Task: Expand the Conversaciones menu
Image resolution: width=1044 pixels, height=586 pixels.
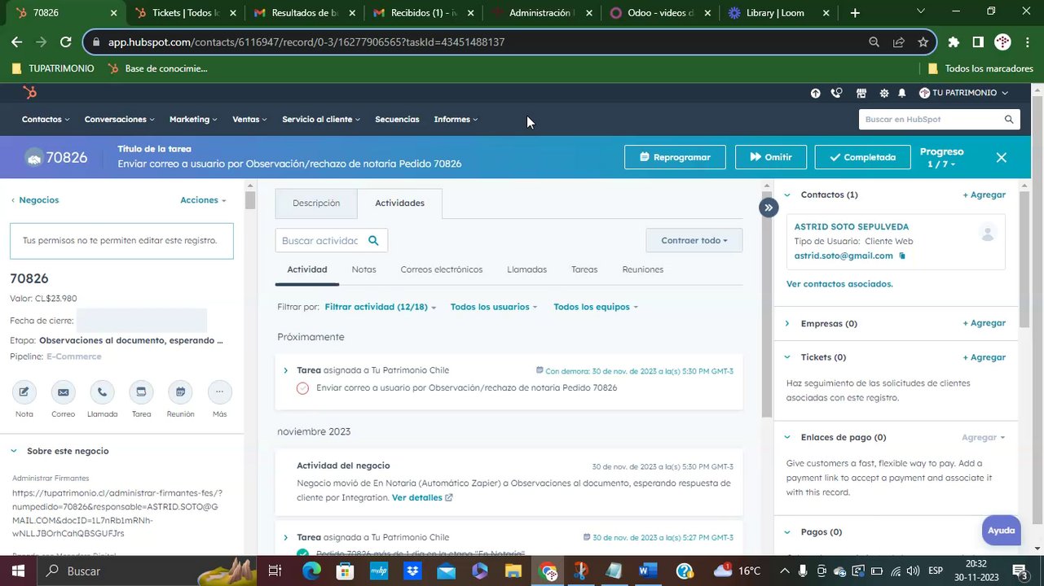Action: pyautogui.click(x=119, y=119)
